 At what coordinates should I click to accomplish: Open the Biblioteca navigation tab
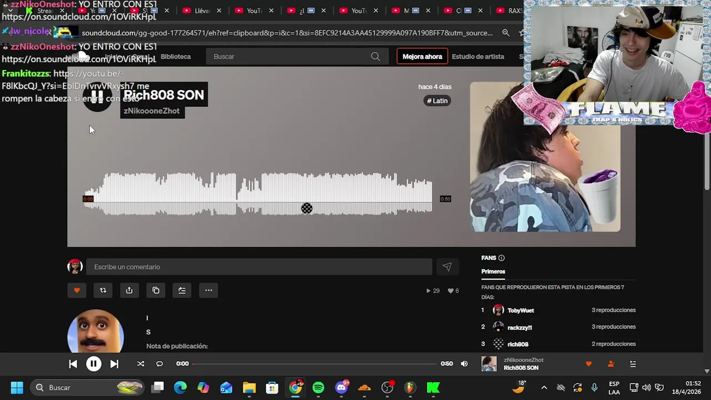tap(176, 57)
